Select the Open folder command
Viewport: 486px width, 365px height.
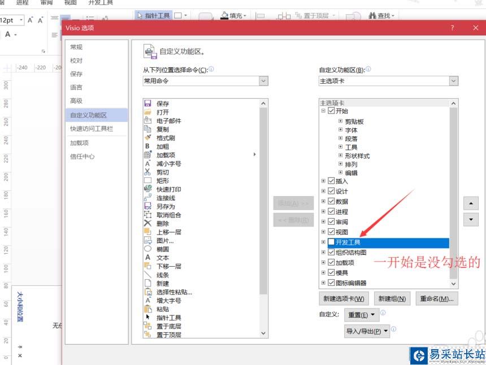[163, 112]
